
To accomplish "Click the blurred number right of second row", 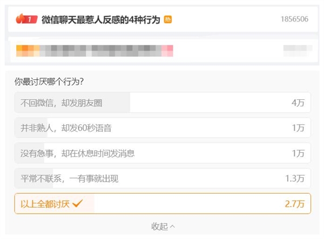I will point(297,50).
